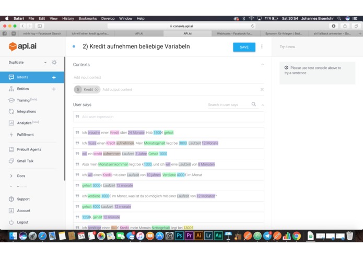Open Small Talk section
Image resolution: width=363 pixels, height=258 pixels.
tap(25, 161)
